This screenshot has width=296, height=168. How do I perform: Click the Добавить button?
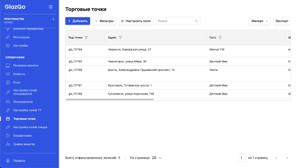click(78, 21)
